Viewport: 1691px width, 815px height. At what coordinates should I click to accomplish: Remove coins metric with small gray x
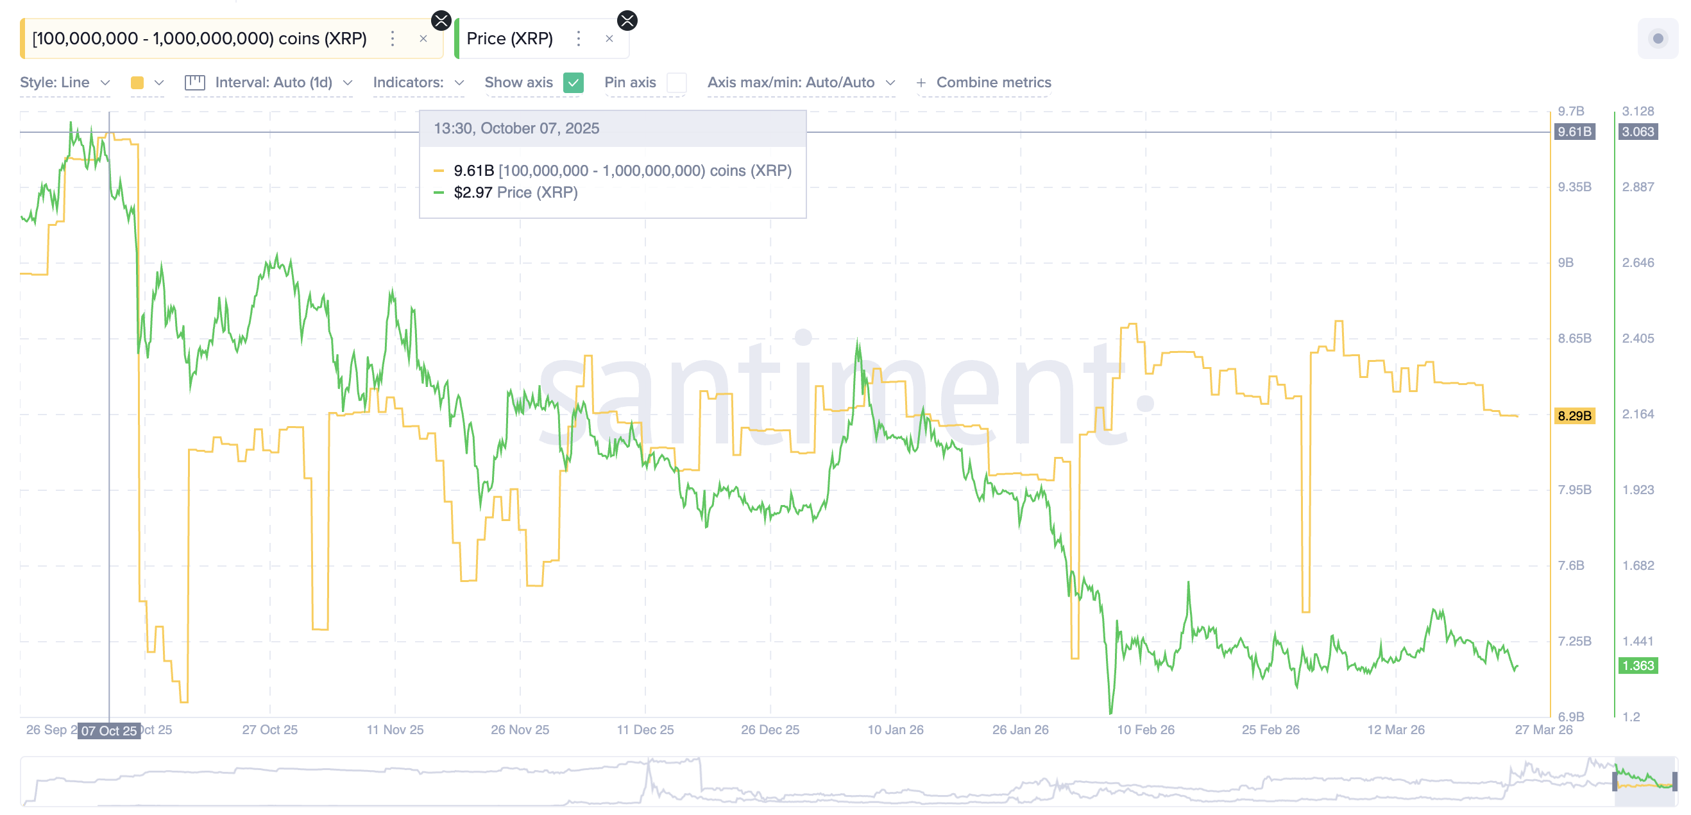423,39
